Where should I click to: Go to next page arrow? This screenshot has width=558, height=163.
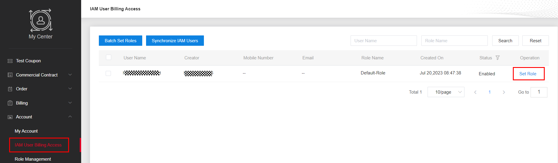pyautogui.click(x=504, y=92)
